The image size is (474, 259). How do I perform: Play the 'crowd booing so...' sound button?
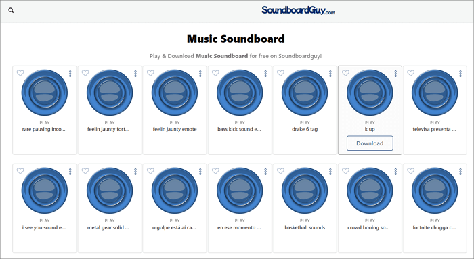point(370,191)
